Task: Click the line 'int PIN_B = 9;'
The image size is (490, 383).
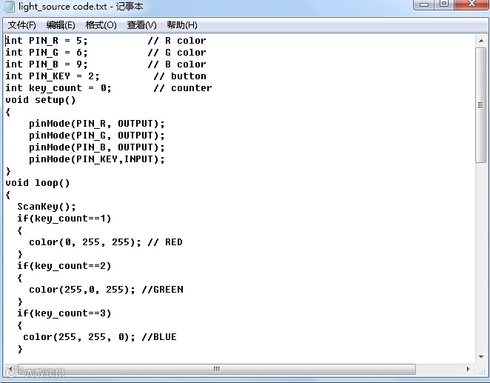Action: [x=47, y=64]
